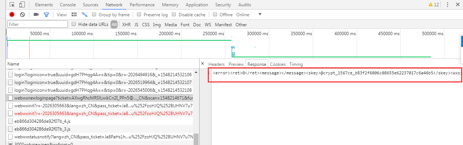
Task: Switch to the Memory tab
Action: [x=170, y=5]
